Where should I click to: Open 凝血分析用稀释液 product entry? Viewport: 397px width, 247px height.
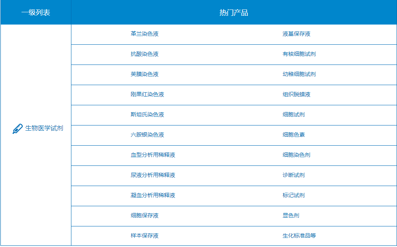pyautogui.click(x=153, y=196)
